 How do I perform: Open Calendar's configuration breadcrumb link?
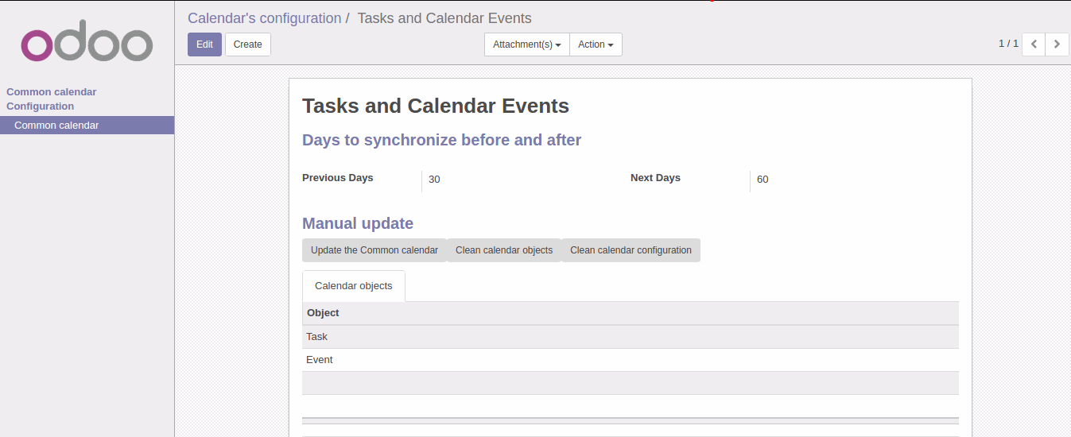(264, 18)
